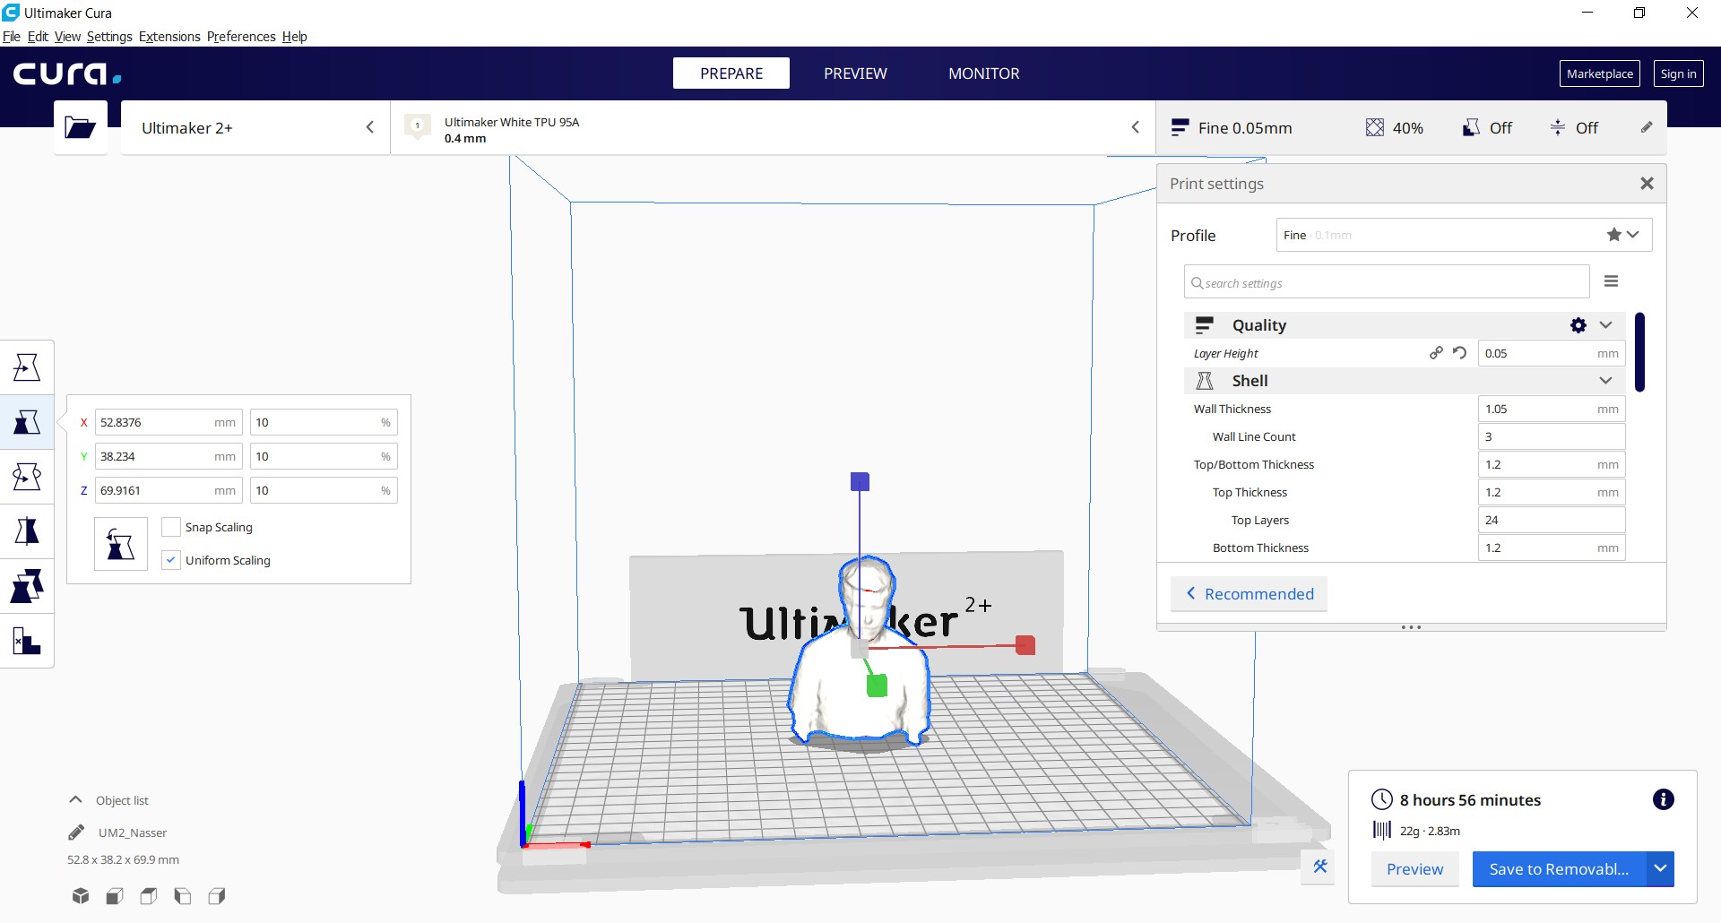The image size is (1721, 923).
Task: Click the right side view cube icon
Action: (217, 895)
